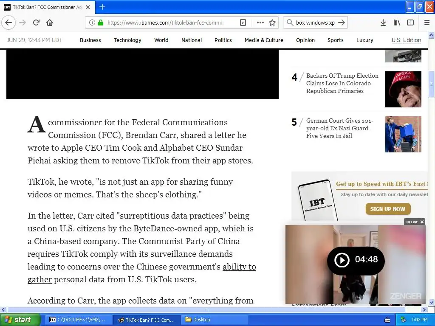This screenshot has height=326, width=435.
Task: Reload the current page
Action: tap(36, 22)
